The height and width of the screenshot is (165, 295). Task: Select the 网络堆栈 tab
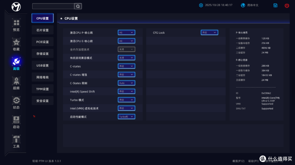point(43,77)
